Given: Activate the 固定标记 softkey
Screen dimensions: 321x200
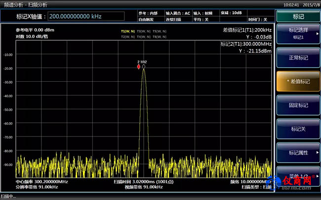Looking at the screenshot, I should coord(298,105).
